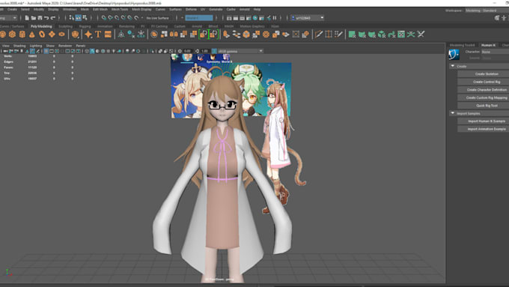509x287 pixels.
Task: Switch to the Sculpting shelf tab
Action: click(66, 26)
